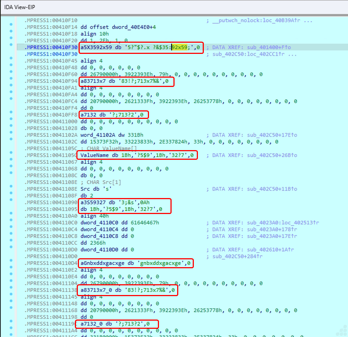Image resolution: width=348 pixels, height=337 pixels.
Task: Toggle breakpoint dot at dword_4110C0 line
Action: click(11, 223)
